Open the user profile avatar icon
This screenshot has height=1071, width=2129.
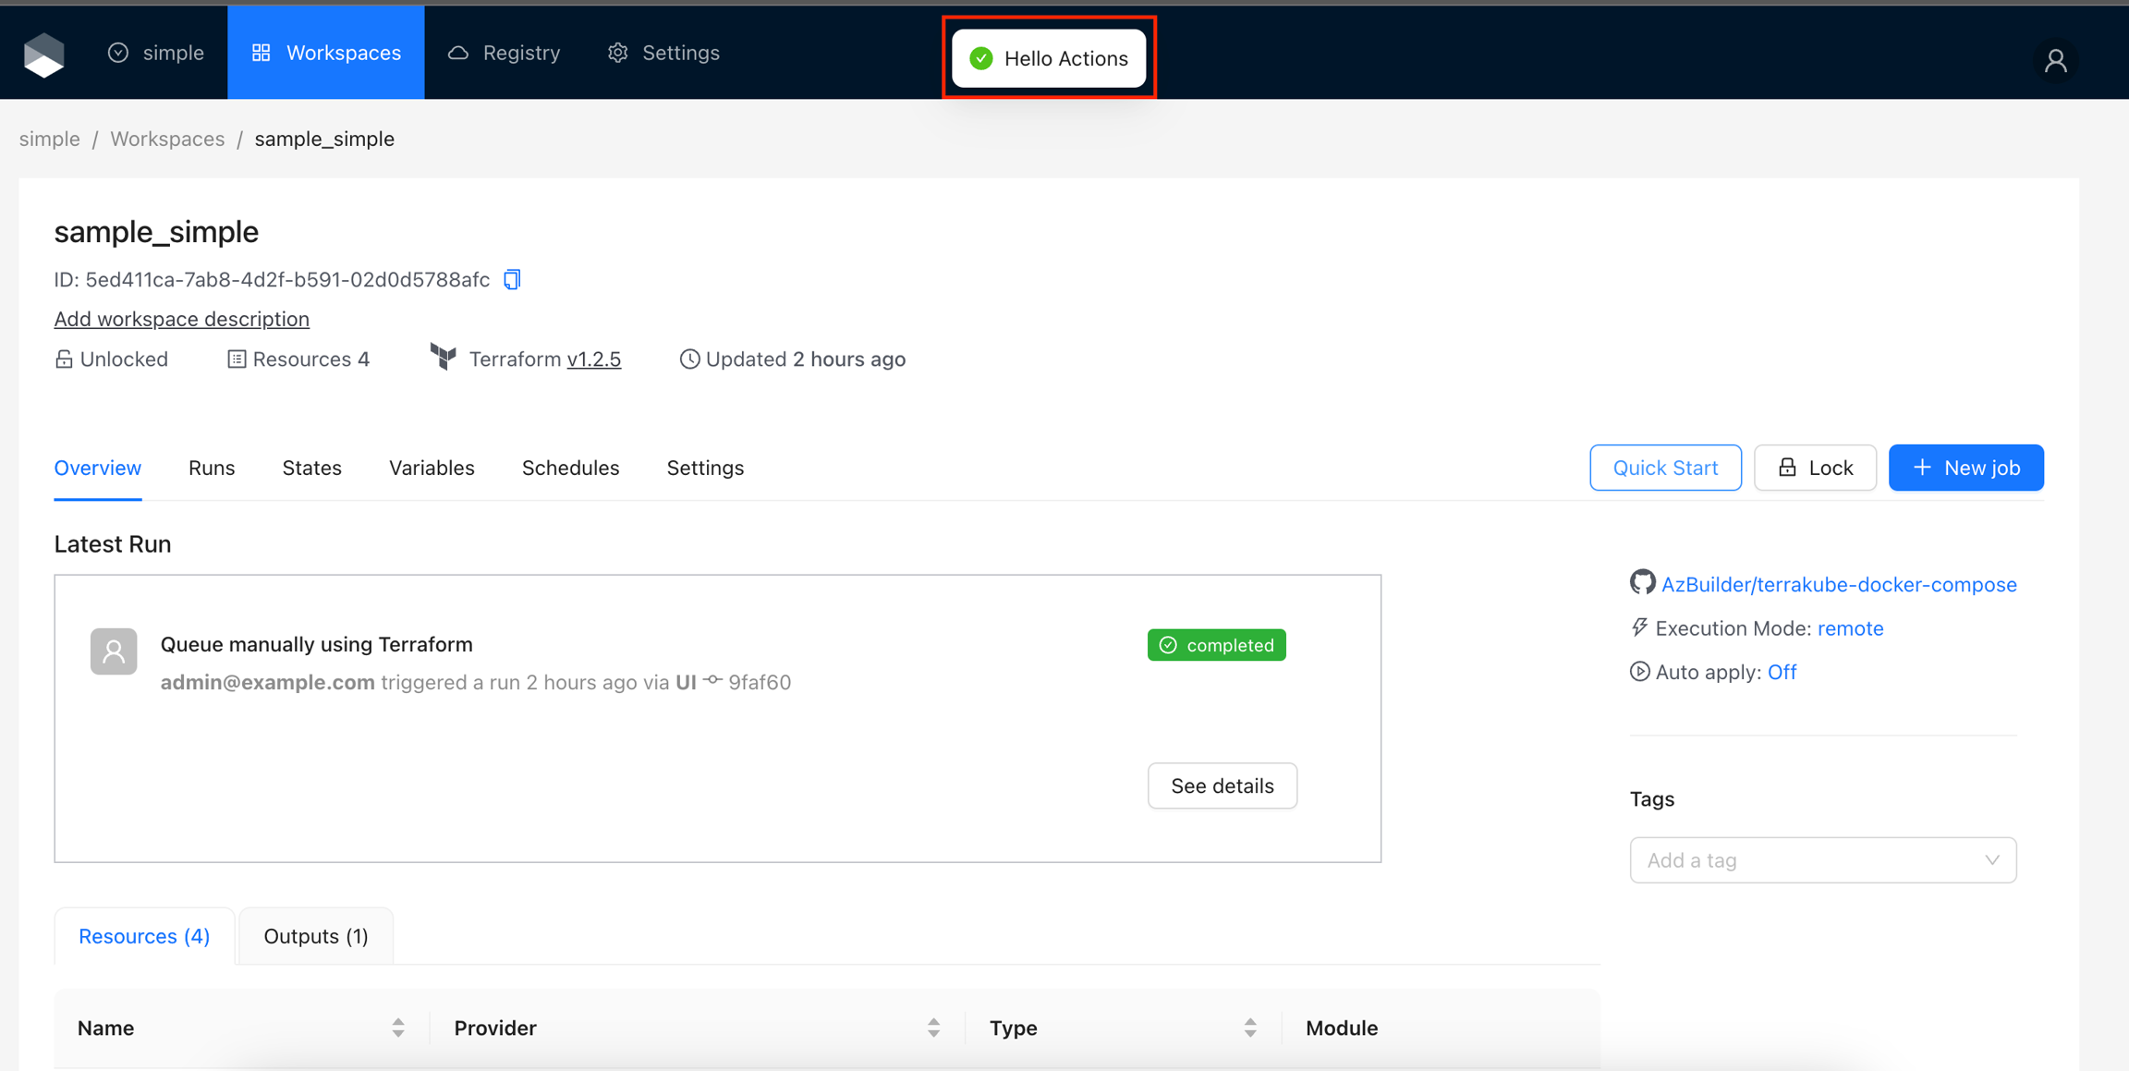pos(2055,61)
